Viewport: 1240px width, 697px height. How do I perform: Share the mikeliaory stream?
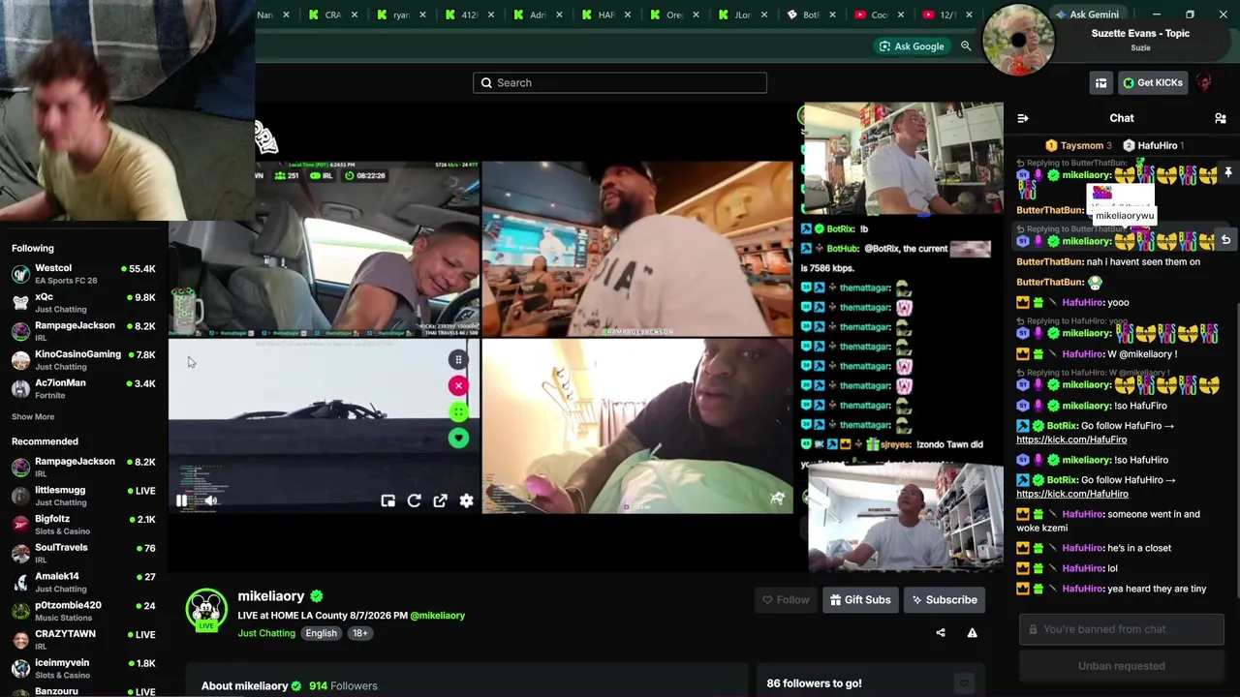(940, 633)
